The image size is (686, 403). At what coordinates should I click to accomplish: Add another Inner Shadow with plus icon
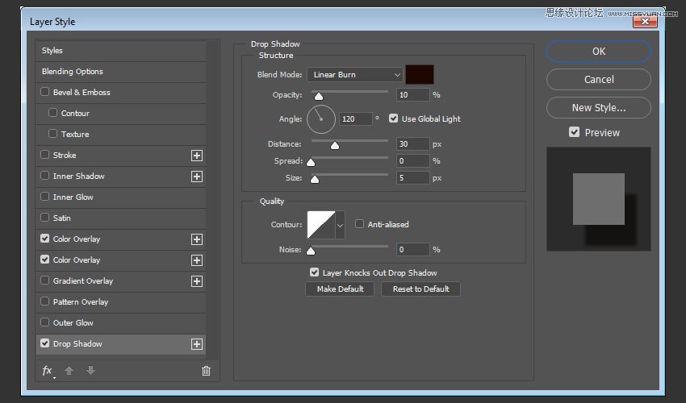pos(196,177)
